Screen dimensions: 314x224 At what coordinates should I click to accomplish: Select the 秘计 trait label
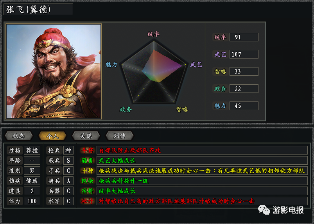87,201
